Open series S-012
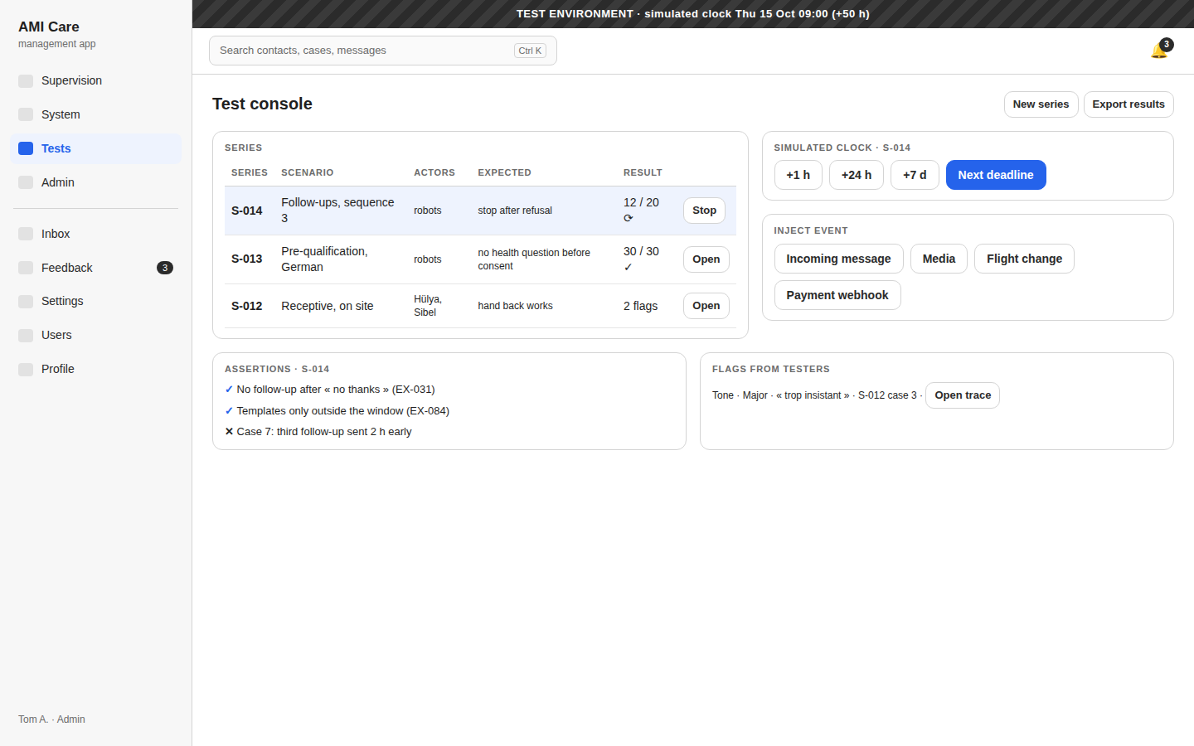The image size is (1194, 746). 706,306
